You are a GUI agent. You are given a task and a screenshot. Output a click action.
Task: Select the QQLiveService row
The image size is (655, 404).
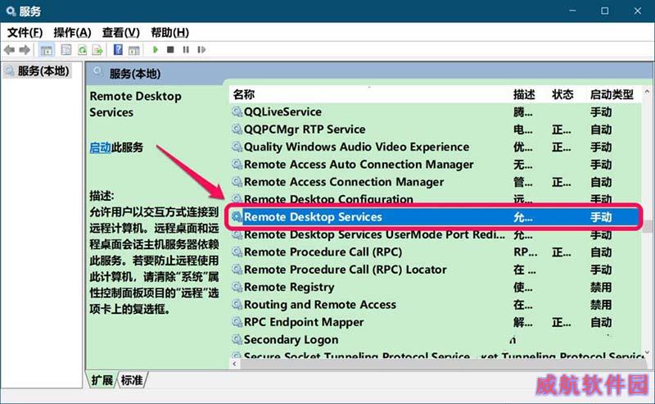coord(436,112)
